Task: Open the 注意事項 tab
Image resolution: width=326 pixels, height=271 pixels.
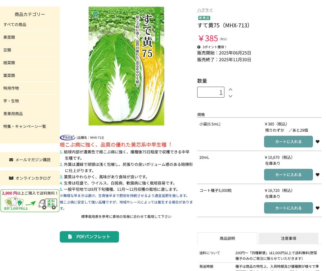Action: [288, 238]
